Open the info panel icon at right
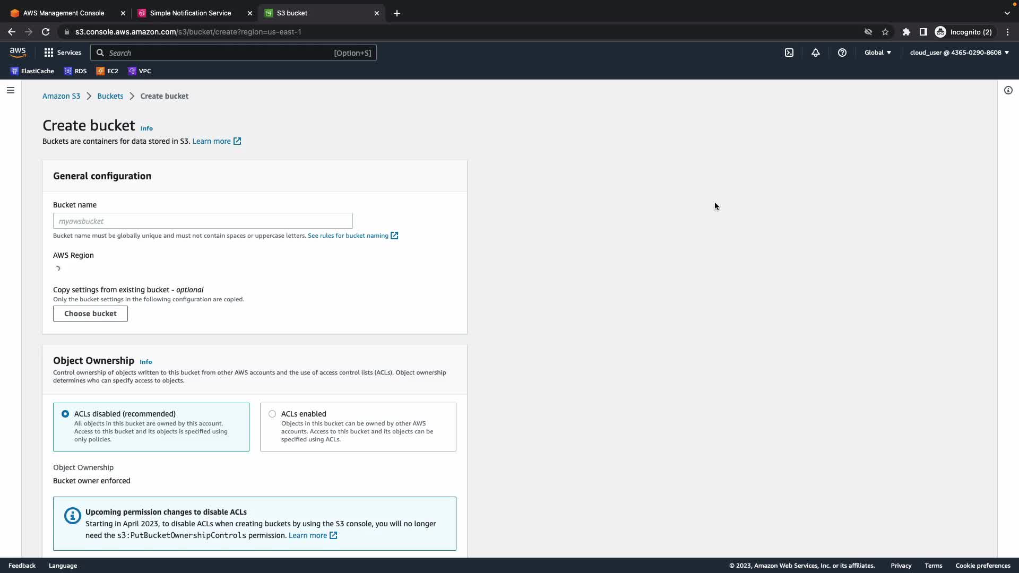This screenshot has width=1019, height=573. [x=1008, y=90]
